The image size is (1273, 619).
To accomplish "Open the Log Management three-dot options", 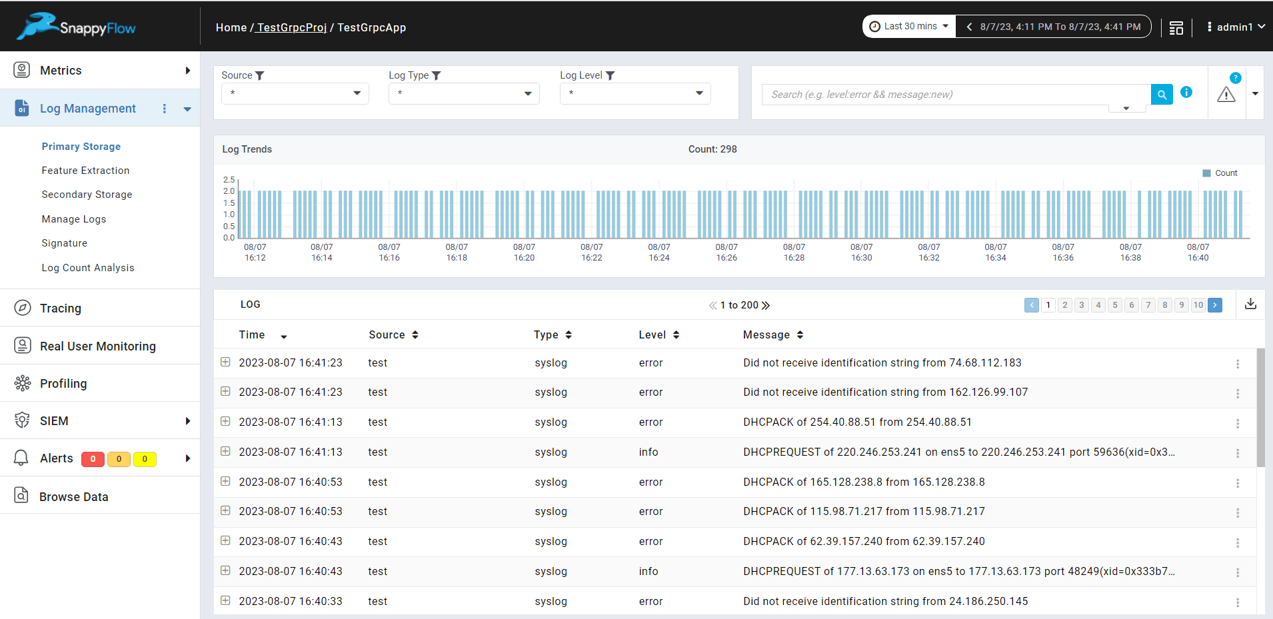I will 165,109.
